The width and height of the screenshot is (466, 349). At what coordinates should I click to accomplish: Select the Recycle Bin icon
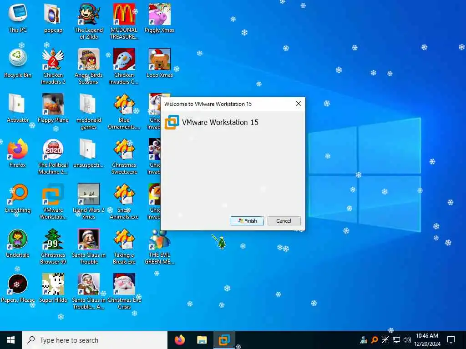(18, 63)
